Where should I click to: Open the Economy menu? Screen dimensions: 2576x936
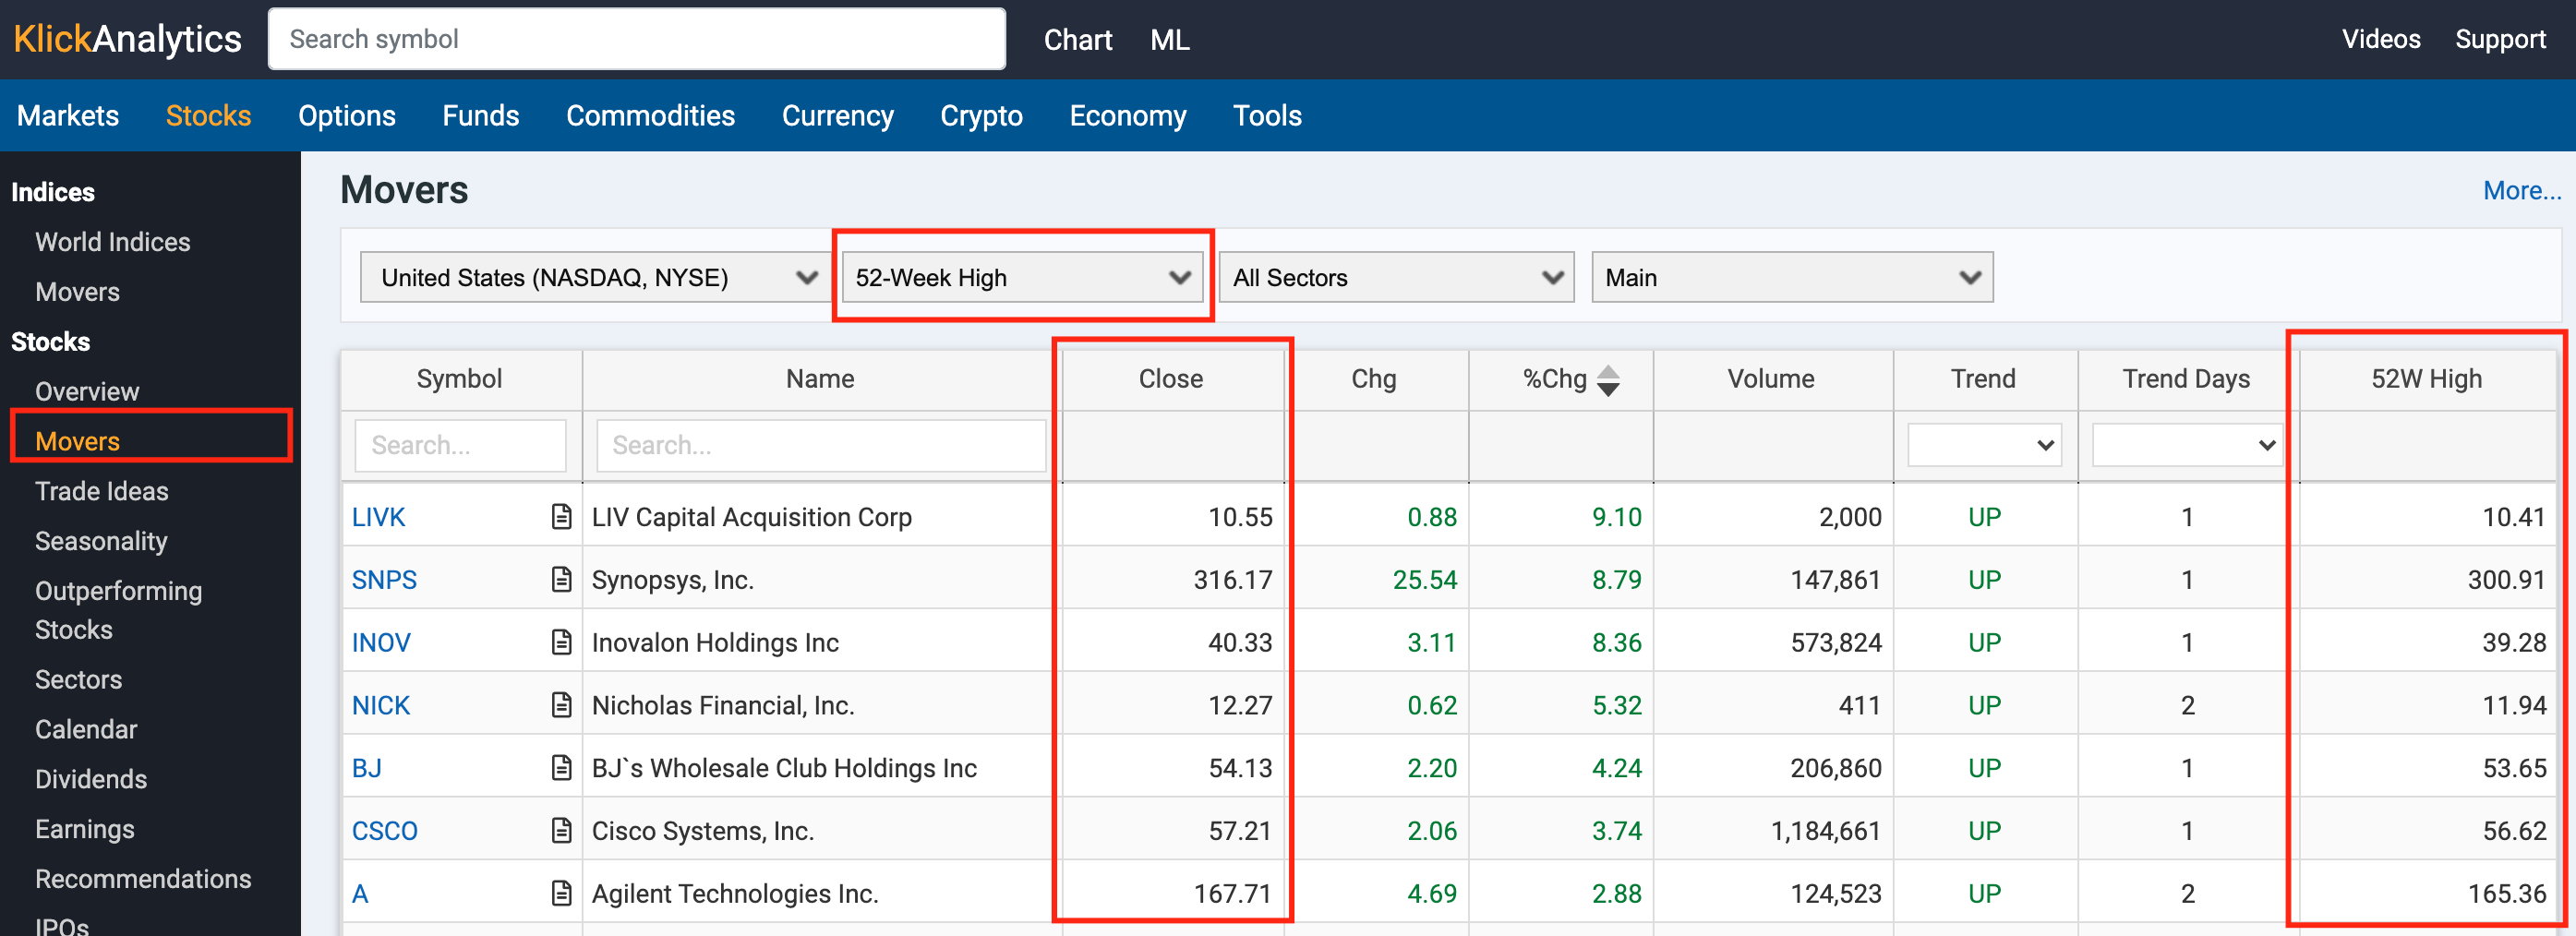(x=1128, y=116)
